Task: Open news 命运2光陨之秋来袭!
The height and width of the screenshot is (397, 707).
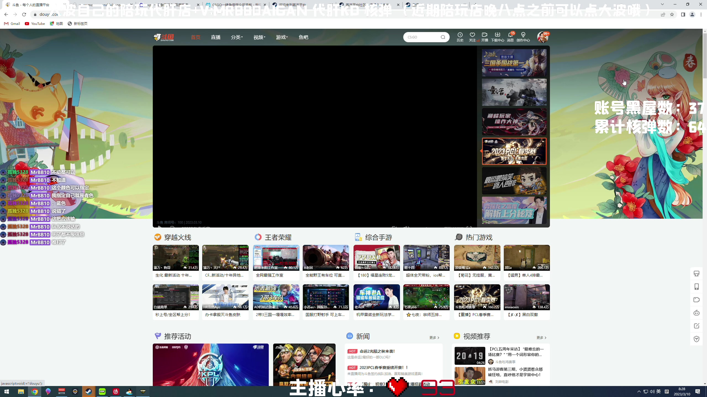Action: pos(377,351)
